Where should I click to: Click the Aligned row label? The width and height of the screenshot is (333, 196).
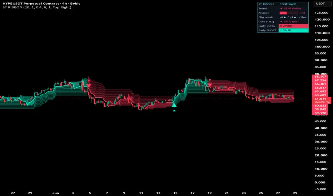click(x=264, y=13)
